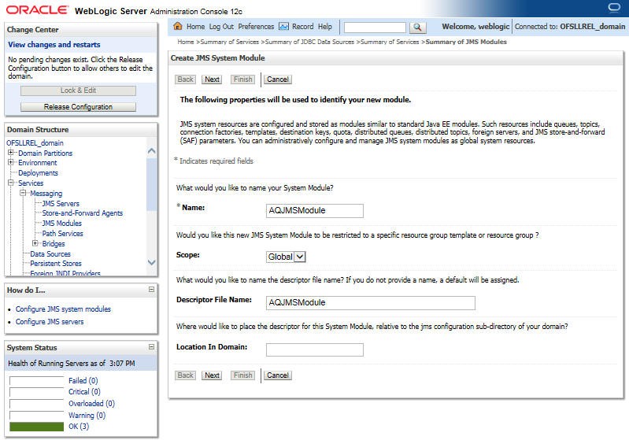Click the bottom Finish button
The image size is (629, 440).
coord(242,375)
